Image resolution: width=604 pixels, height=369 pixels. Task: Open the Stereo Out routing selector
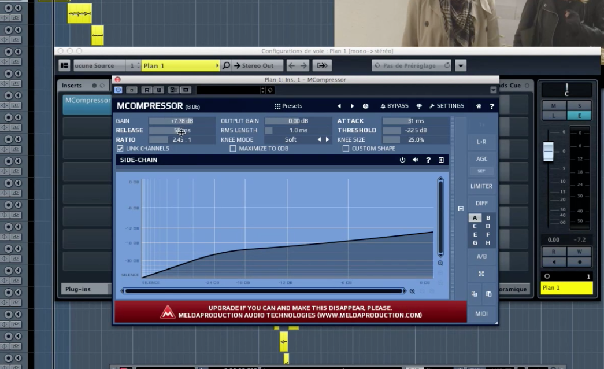(x=257, y=65)
